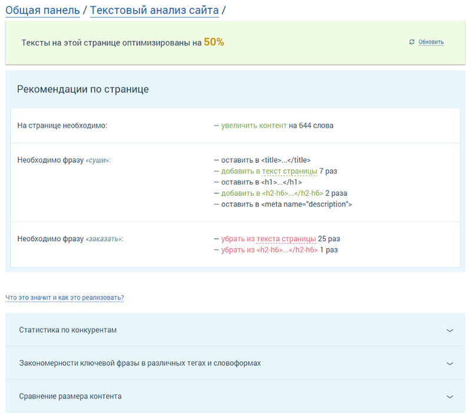This screenshot has width=471, height=418.
Task: Click the phrase «заказать»
Action: [104, 239]
